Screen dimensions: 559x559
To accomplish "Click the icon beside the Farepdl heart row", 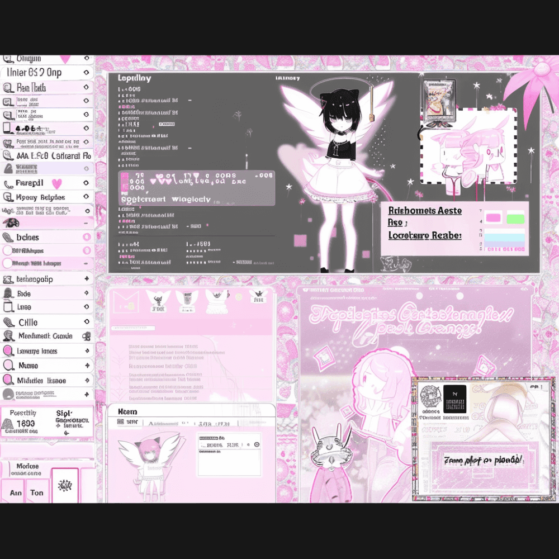I will point(8,184).
